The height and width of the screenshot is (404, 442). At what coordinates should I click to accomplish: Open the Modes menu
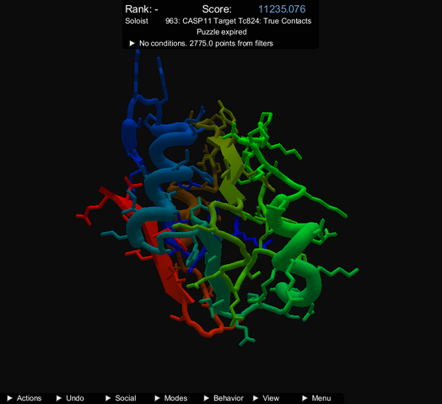pyautogui.click(x=171, y=398)
